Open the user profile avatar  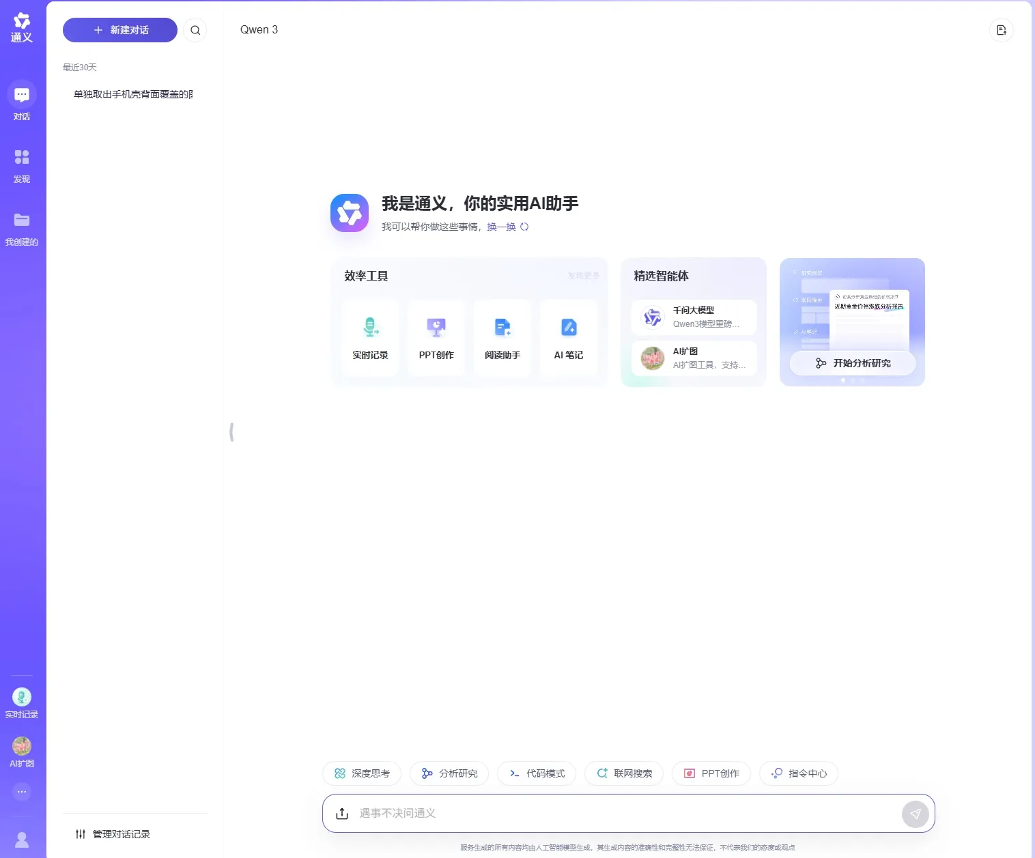[x=22, y=840]
